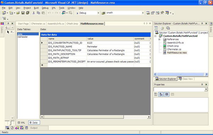Click the Find in Files binoculars icon
213x135 pixels.
(103, 13)
